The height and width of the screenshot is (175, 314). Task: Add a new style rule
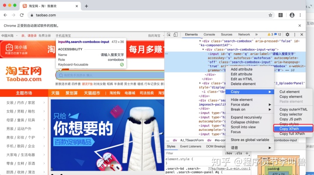pos(247,153)
